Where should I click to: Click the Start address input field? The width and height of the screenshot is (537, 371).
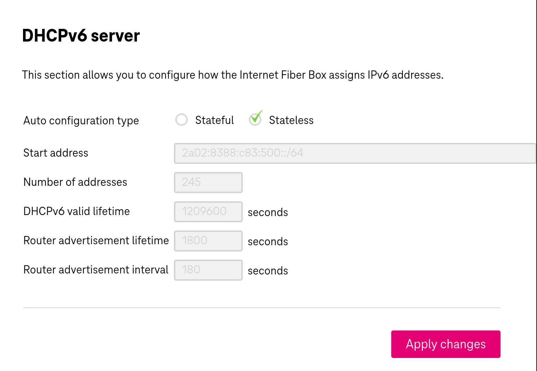coord(354,153)
